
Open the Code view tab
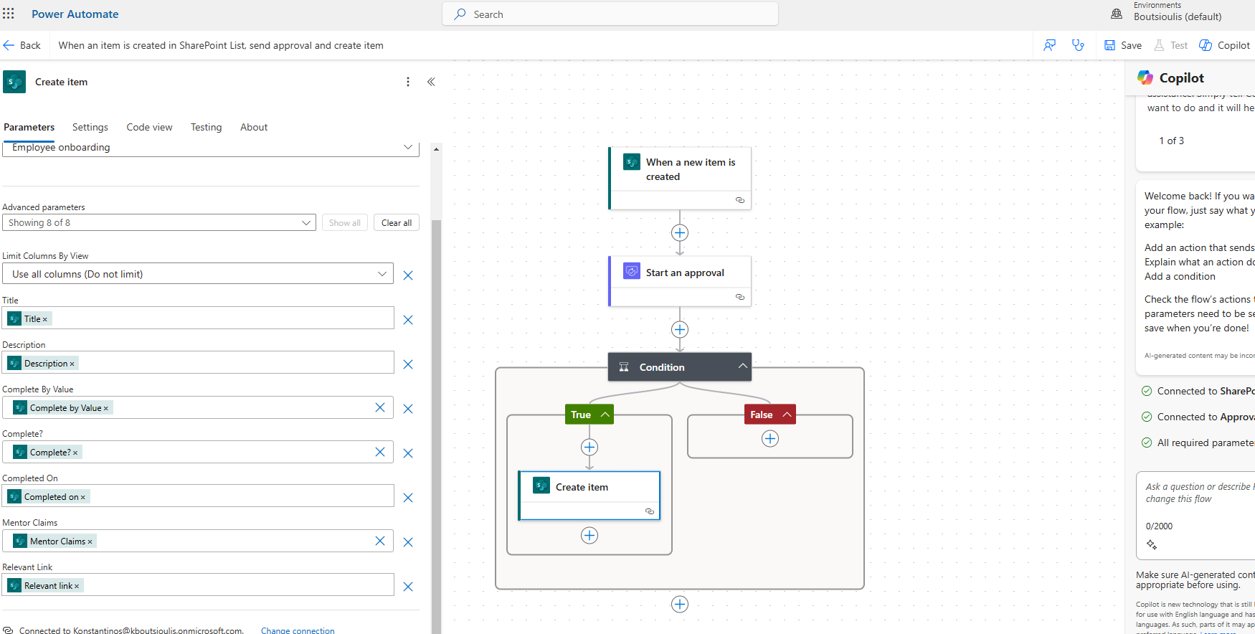149,127
